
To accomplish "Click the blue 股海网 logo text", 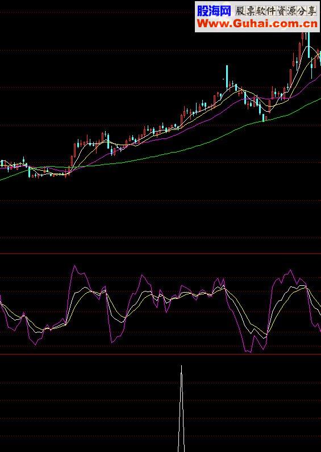I will [214, 11].
